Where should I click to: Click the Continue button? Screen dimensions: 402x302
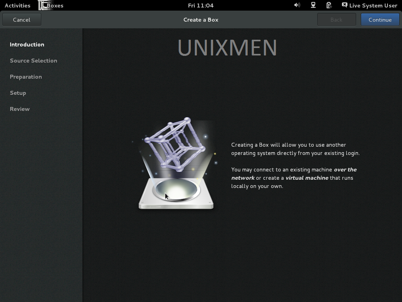coord(380,20)
